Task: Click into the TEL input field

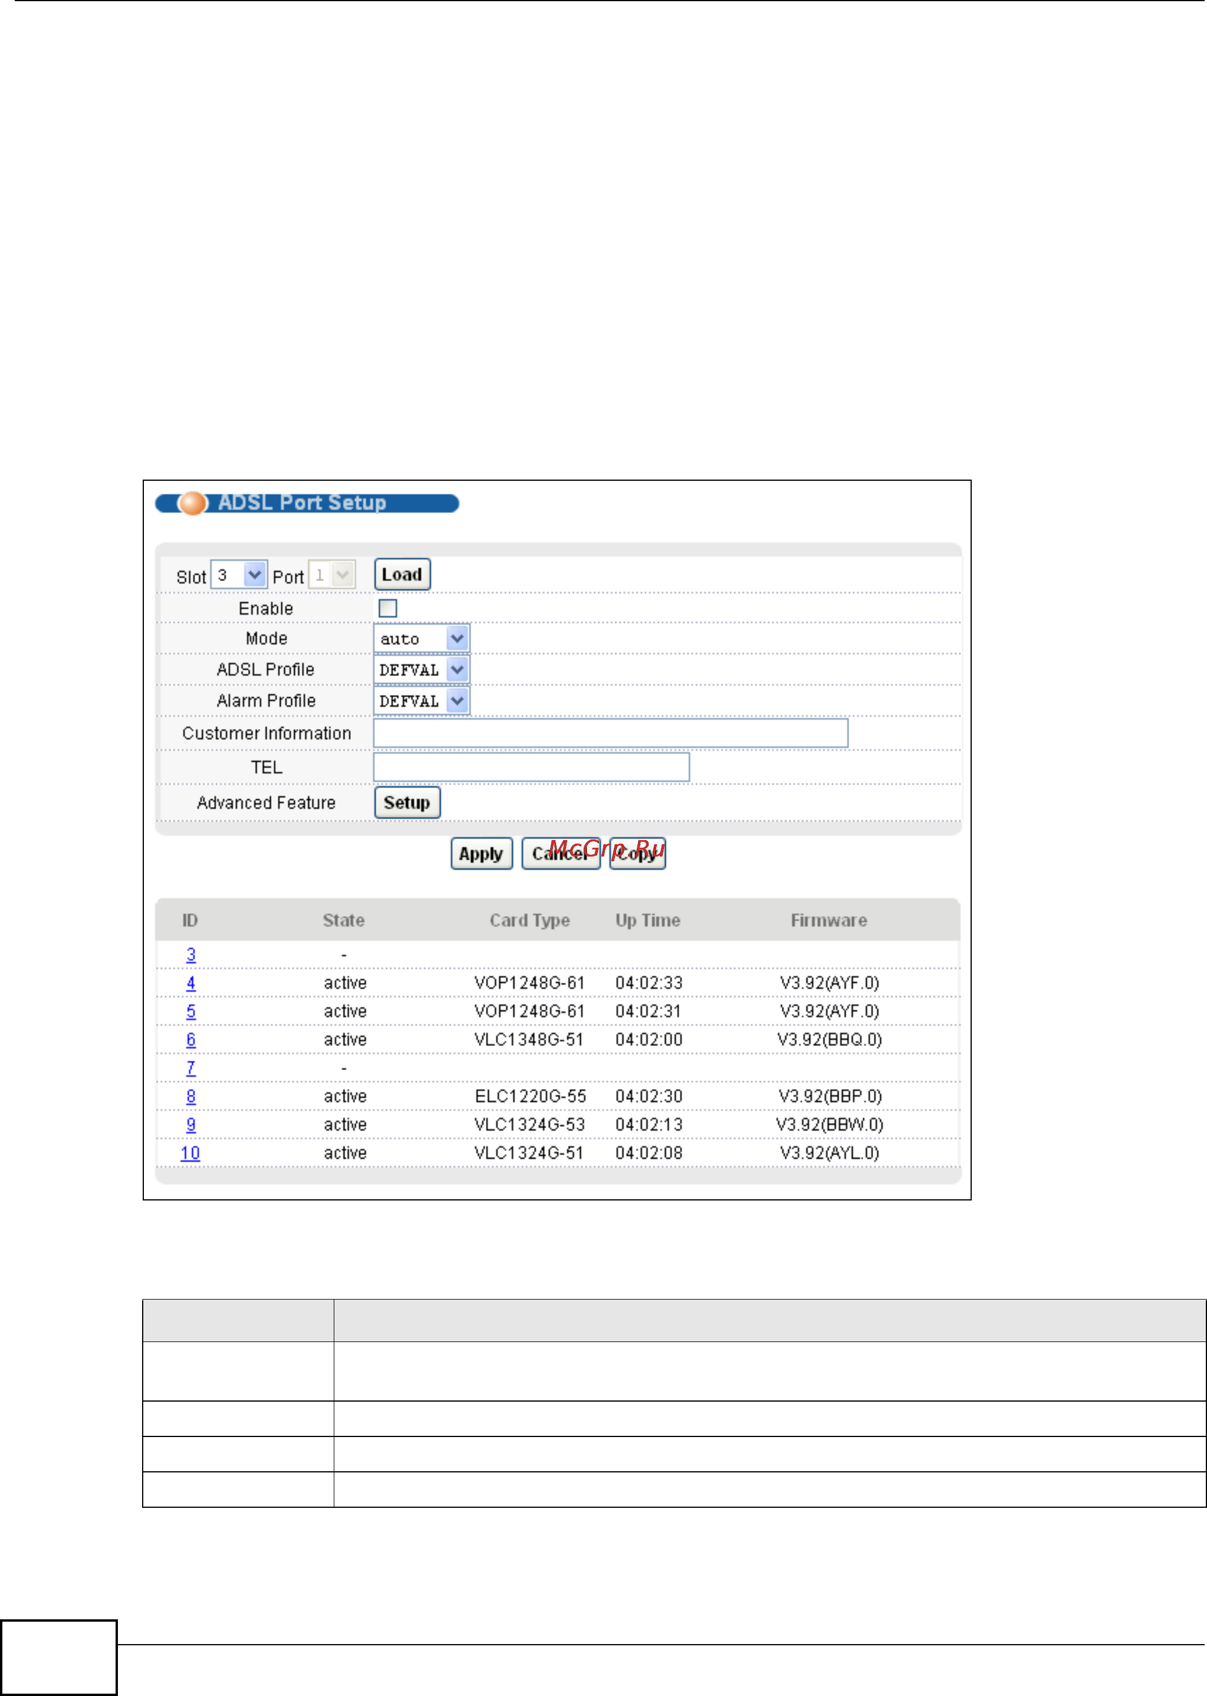Action: click(531, 767)
